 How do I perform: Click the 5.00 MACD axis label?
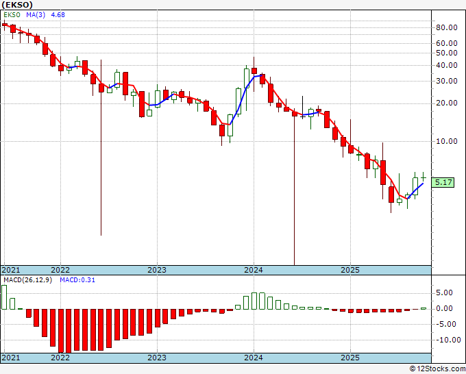(x=444, y=293)
